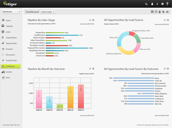
Task: Open the user profile icon
Action: pyautogui.click(x=152, y=4)
